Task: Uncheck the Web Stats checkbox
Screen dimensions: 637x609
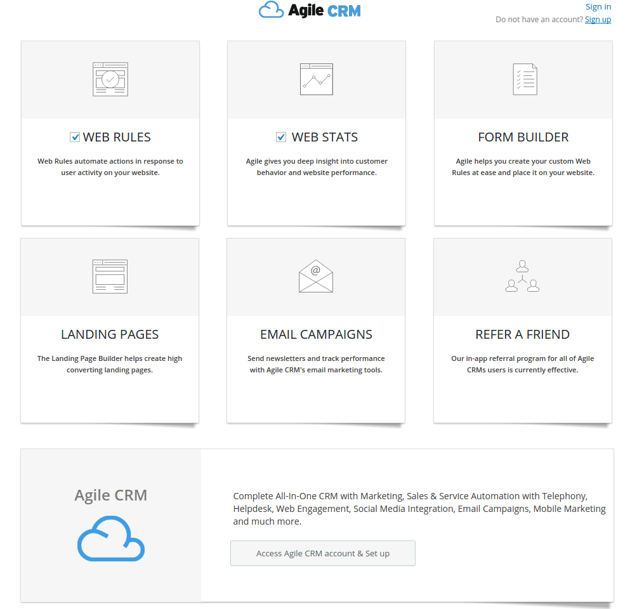Action: tap(281, 137)
